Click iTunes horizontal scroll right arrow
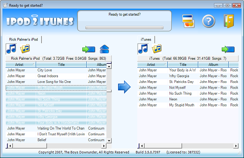 coord(236,146)
